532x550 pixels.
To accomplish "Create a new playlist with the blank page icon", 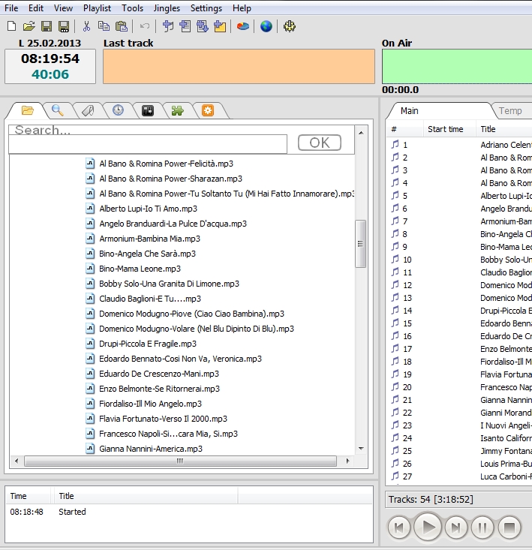I will (x=11, y=26).
